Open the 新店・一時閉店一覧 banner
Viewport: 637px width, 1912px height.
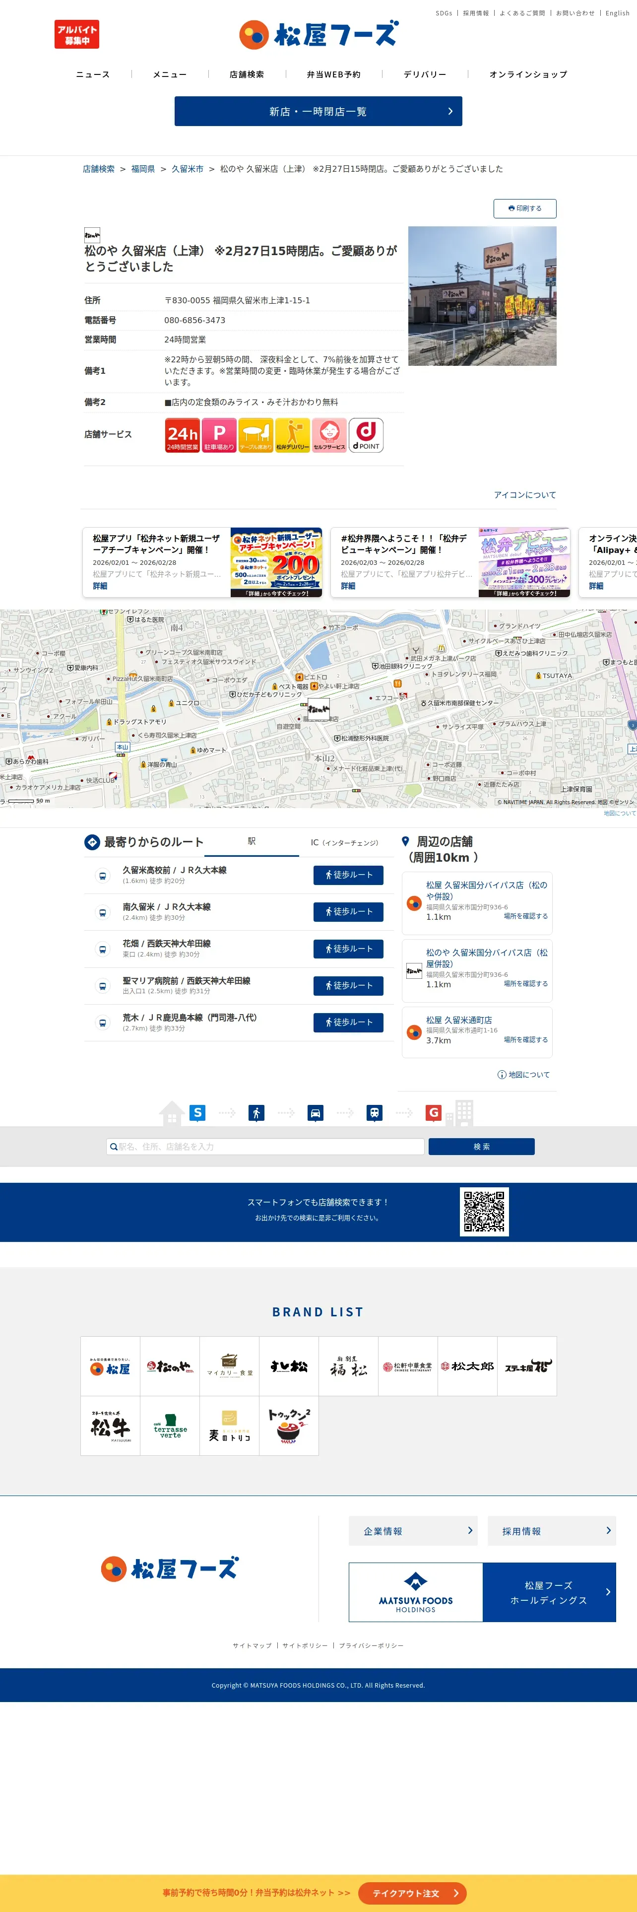tap(318, 111)
